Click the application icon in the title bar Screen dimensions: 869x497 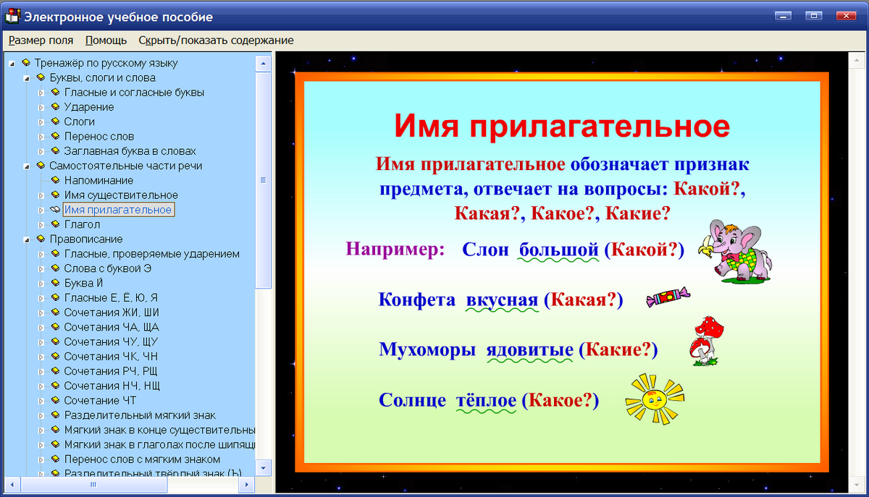coord(12,14)
